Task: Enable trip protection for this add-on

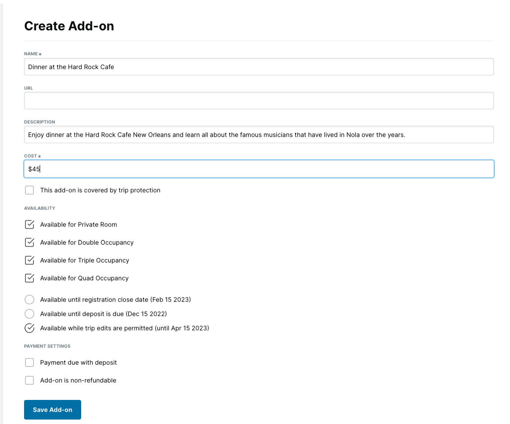Action: [x=29, y=190]
